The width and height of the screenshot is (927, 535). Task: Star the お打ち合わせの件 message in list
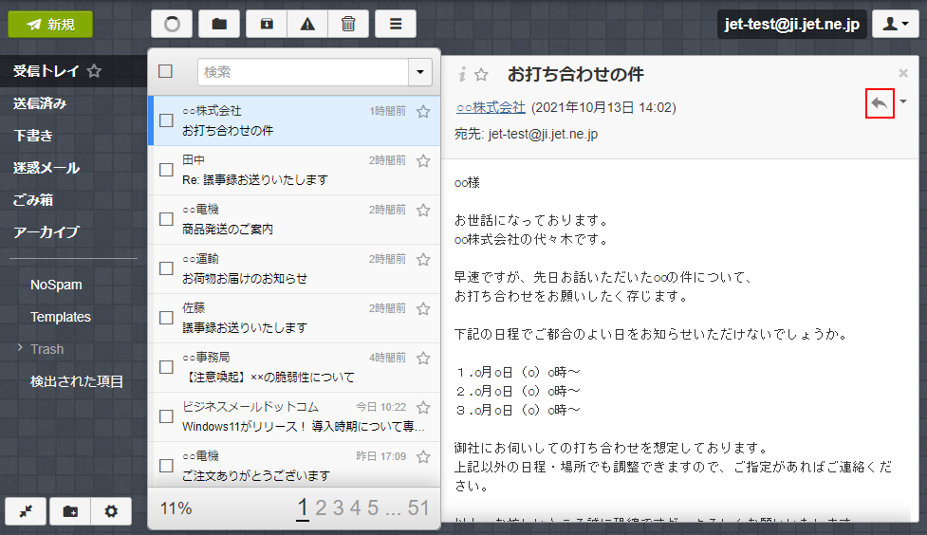pos(423,112)
